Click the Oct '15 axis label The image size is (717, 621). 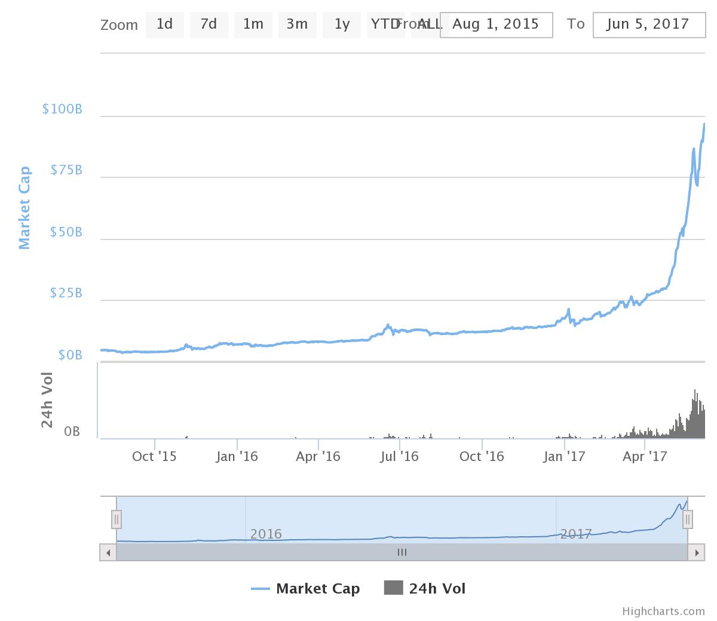[154, 457]
